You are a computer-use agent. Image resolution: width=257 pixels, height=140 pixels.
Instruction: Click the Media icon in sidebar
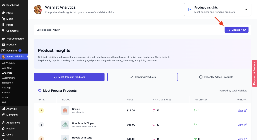[x=3, y=19]
